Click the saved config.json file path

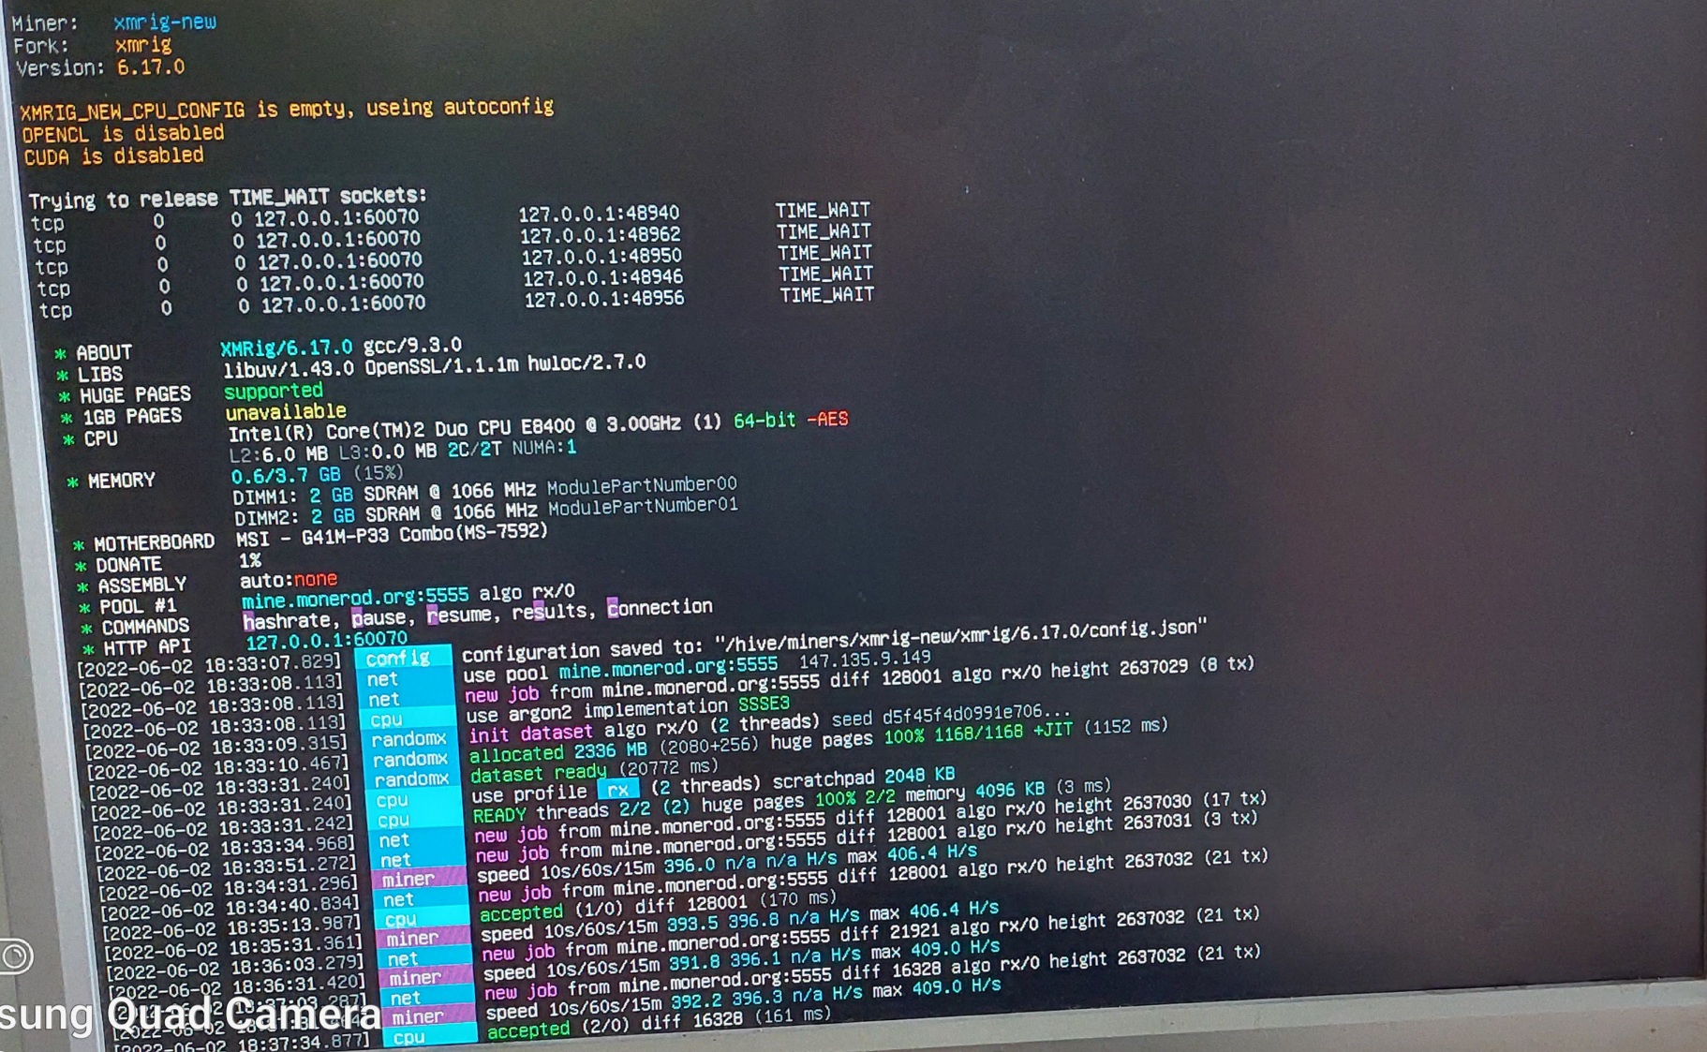[x=959, y=636]
